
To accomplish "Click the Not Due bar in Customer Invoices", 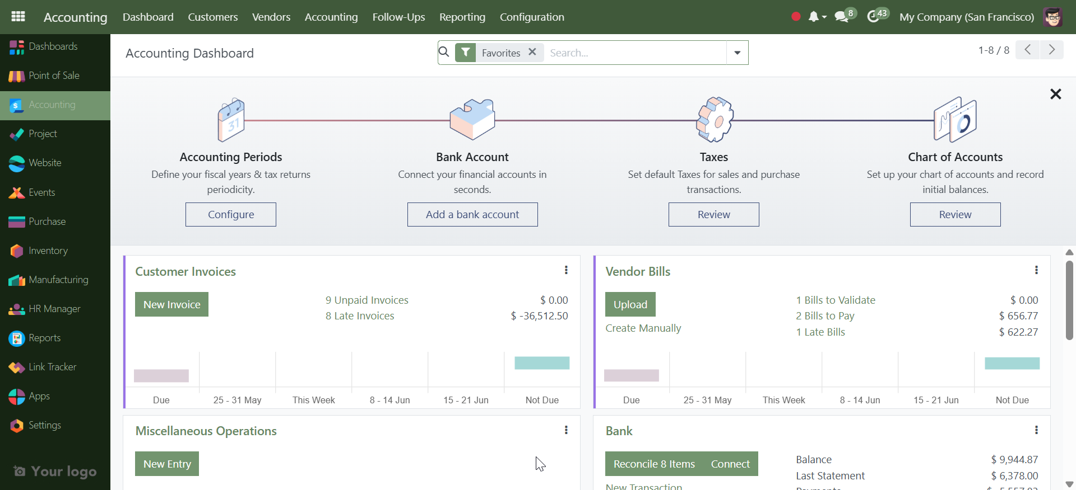I will (x=542, y=363).
